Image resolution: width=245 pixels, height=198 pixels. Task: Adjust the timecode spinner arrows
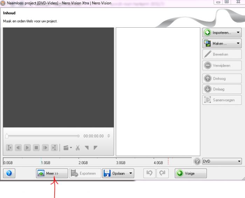[x=108, y=136]
